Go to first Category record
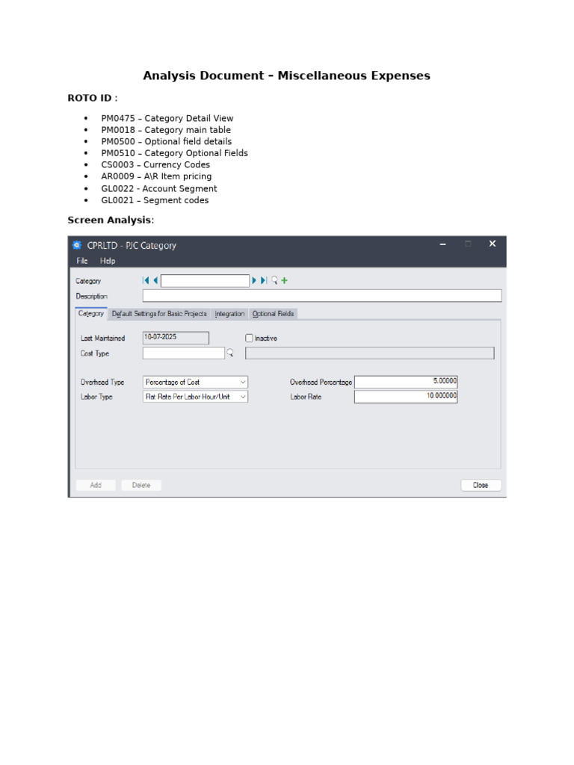Image resolution: width=574 pixels, height=765 pixels. click(x=146, y=281)
